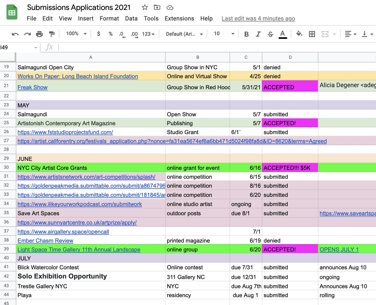Open the Format menu

(109, 18)
